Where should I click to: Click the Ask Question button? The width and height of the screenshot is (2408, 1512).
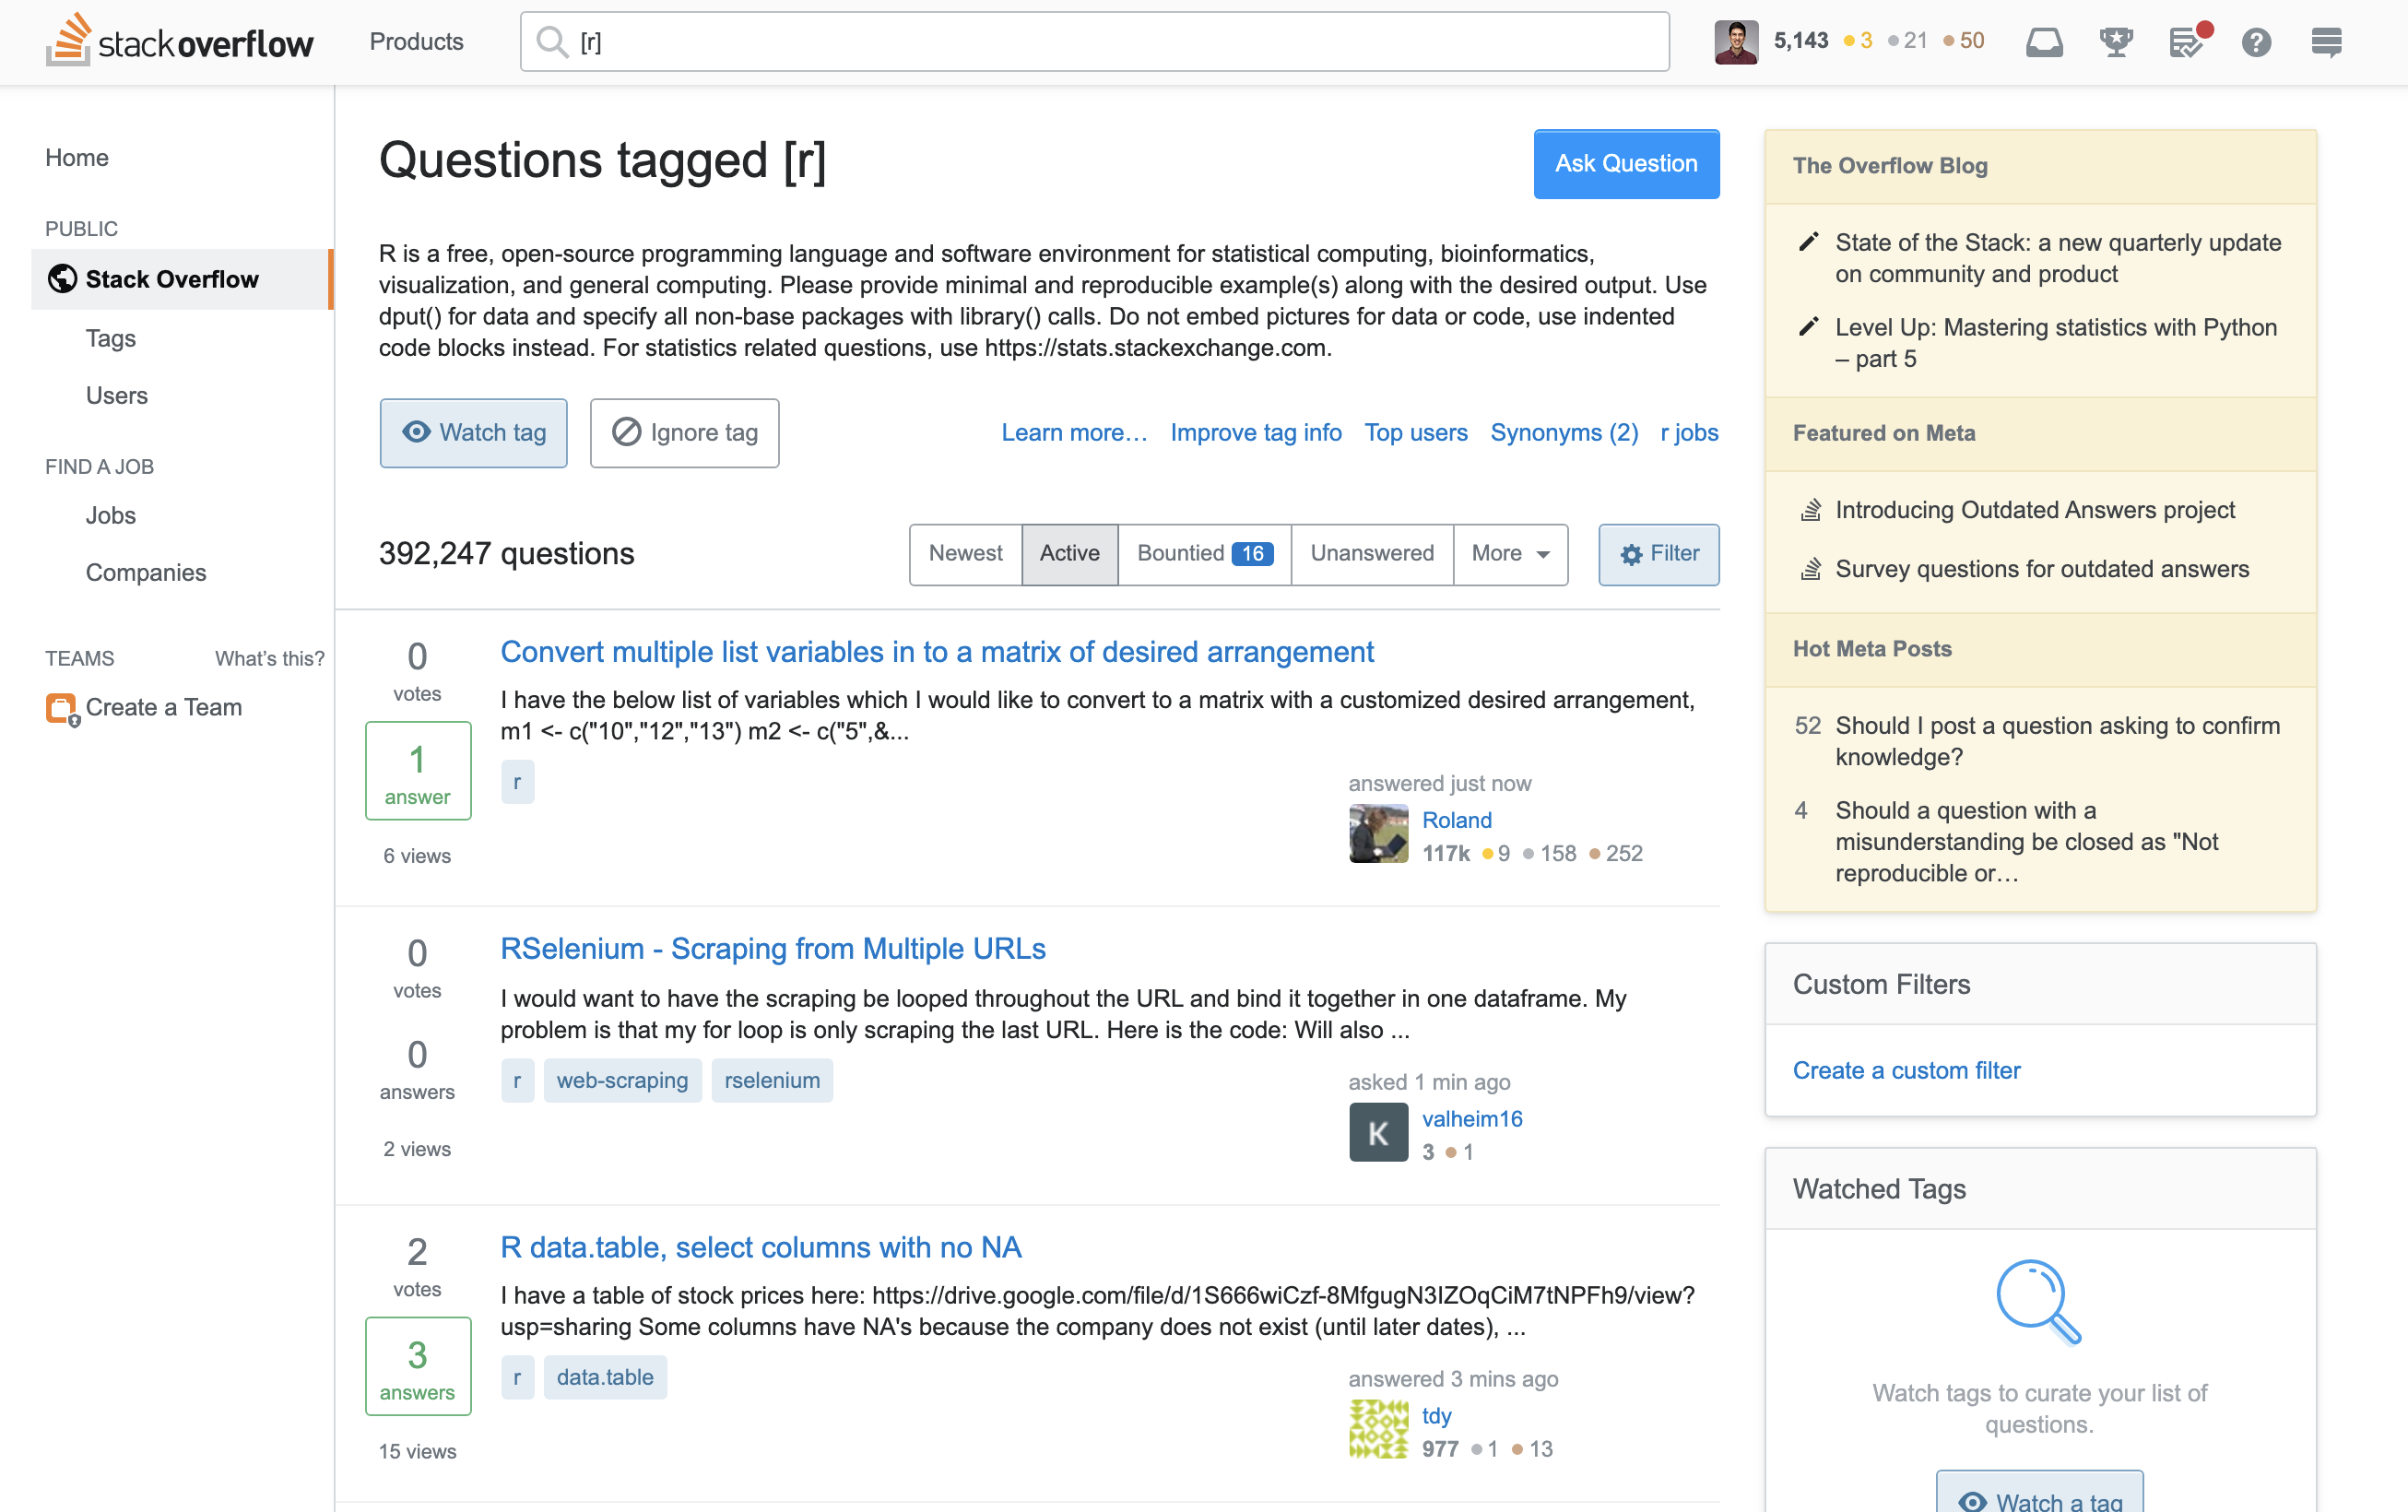1626,164
